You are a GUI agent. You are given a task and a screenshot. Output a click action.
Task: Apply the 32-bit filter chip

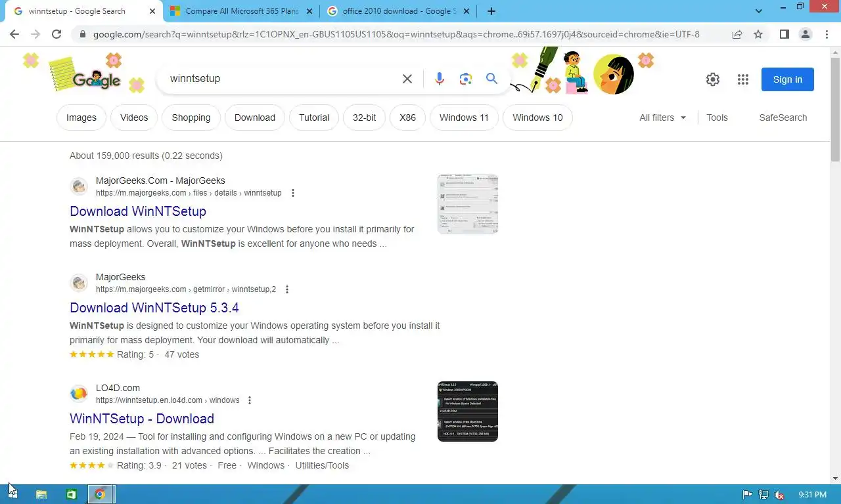point(364,117)
